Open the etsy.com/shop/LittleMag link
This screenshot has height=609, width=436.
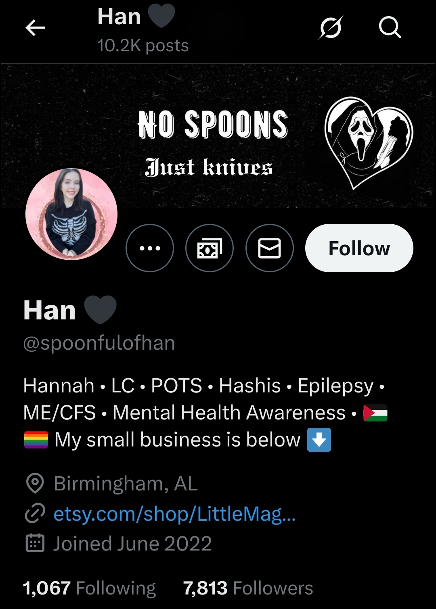[x=174, y=514]
